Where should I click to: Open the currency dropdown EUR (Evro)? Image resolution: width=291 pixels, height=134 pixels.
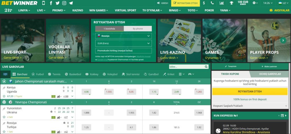point(123,43)
